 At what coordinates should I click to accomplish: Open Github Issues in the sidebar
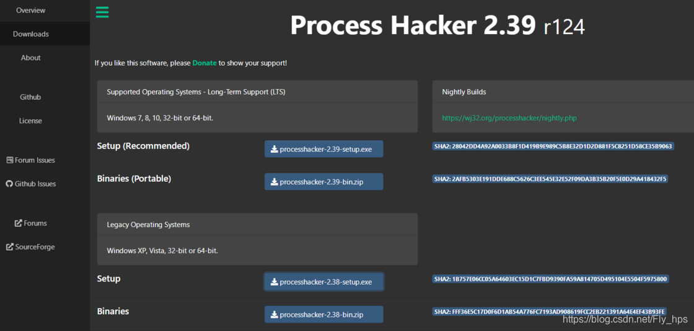(x=30, y=184)
